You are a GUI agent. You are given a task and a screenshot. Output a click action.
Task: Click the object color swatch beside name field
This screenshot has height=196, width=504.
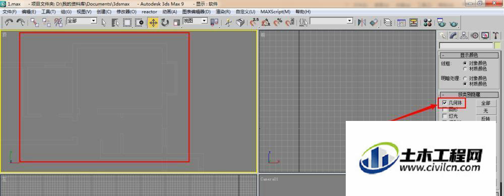coord(497,46)
